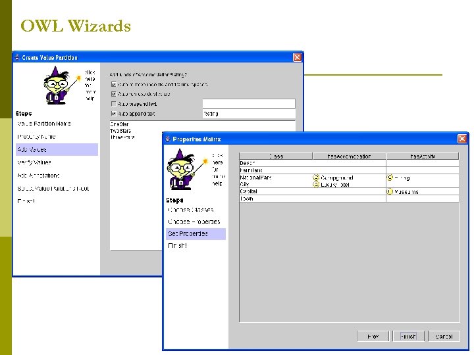The image size is (474, 355).
Task: Click the class icon beside Campground
Action: point(316,177)
